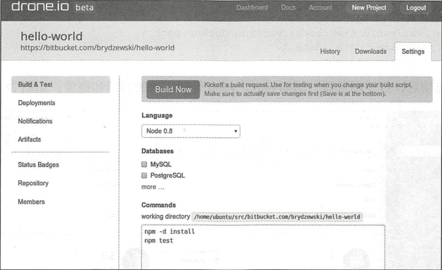Viewport: 442px width, 270px height.
Task: Open Status Badges in sidebar
Action: pos(38,165)
